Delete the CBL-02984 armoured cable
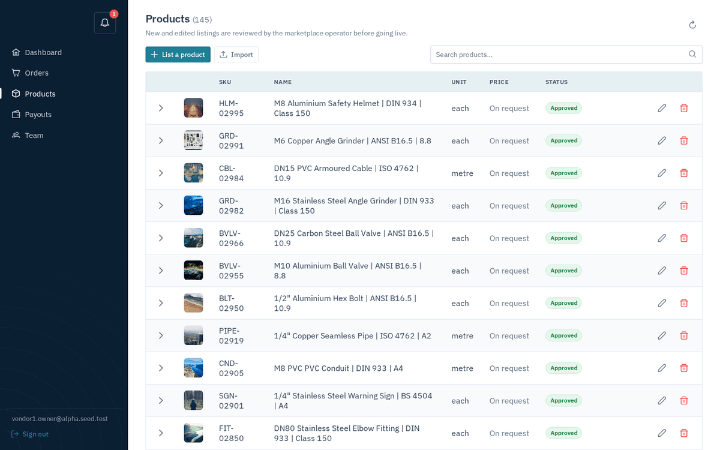Image resolution: width=720 pixels, height=450 pixels. click(684, 173)
